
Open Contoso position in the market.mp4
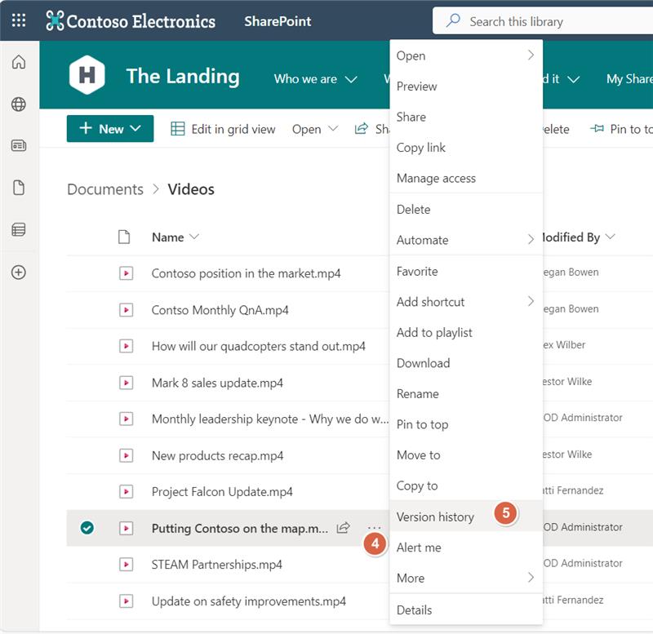247,273
